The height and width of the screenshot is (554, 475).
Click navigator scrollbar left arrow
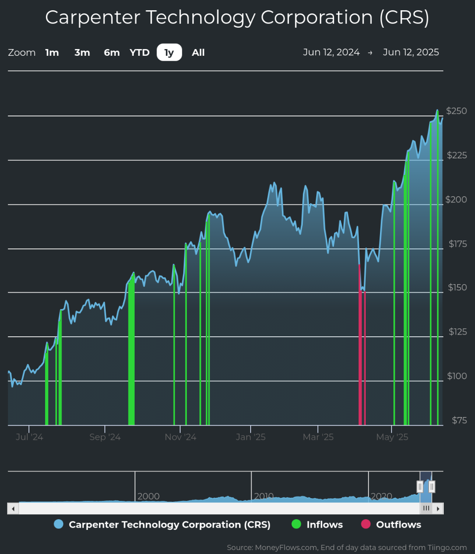coord(13,509)
